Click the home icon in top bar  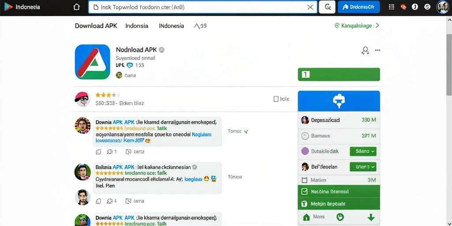(77, 7)
